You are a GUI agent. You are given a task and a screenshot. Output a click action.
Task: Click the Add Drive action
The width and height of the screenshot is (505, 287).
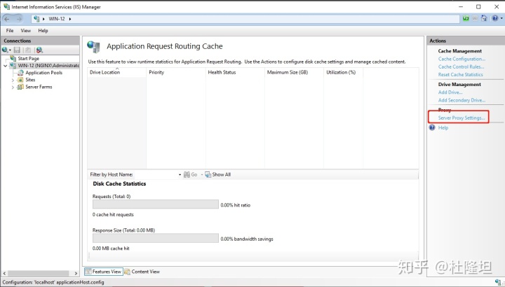pyautogui.click(x=450, y=92)
